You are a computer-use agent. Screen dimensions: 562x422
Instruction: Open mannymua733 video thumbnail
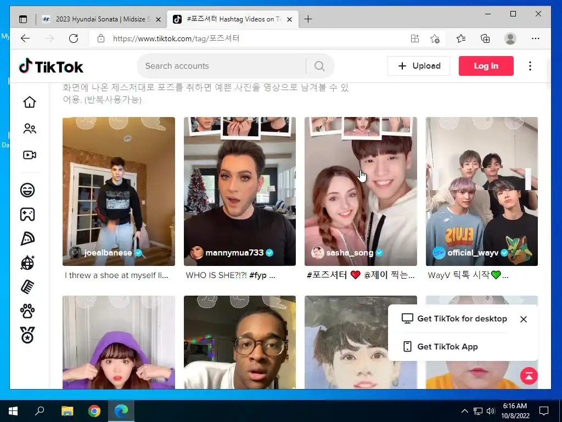click(240, 191)
